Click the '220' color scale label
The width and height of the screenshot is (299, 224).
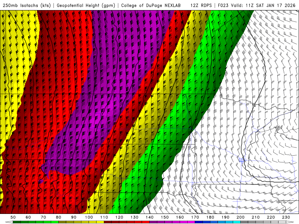point(271,217)
